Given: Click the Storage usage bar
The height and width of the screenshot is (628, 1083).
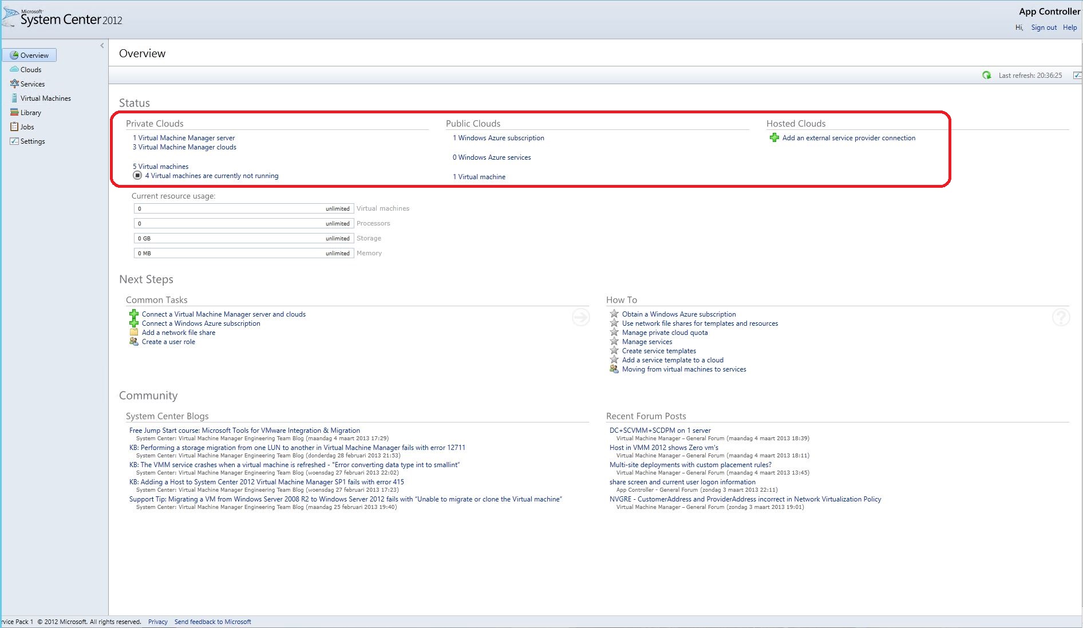Looking at the screenshot, I should coord(244,238).
